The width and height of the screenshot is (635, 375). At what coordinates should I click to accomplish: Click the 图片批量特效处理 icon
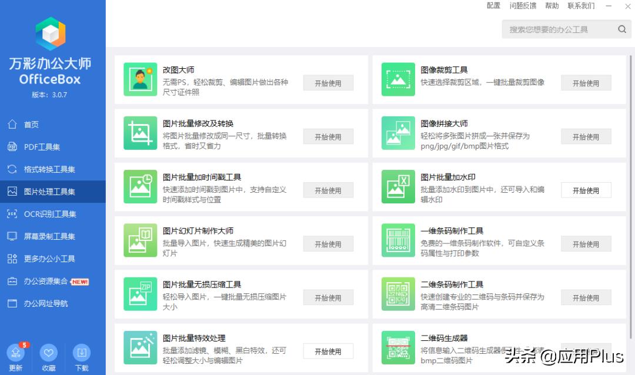pos(140,347)
